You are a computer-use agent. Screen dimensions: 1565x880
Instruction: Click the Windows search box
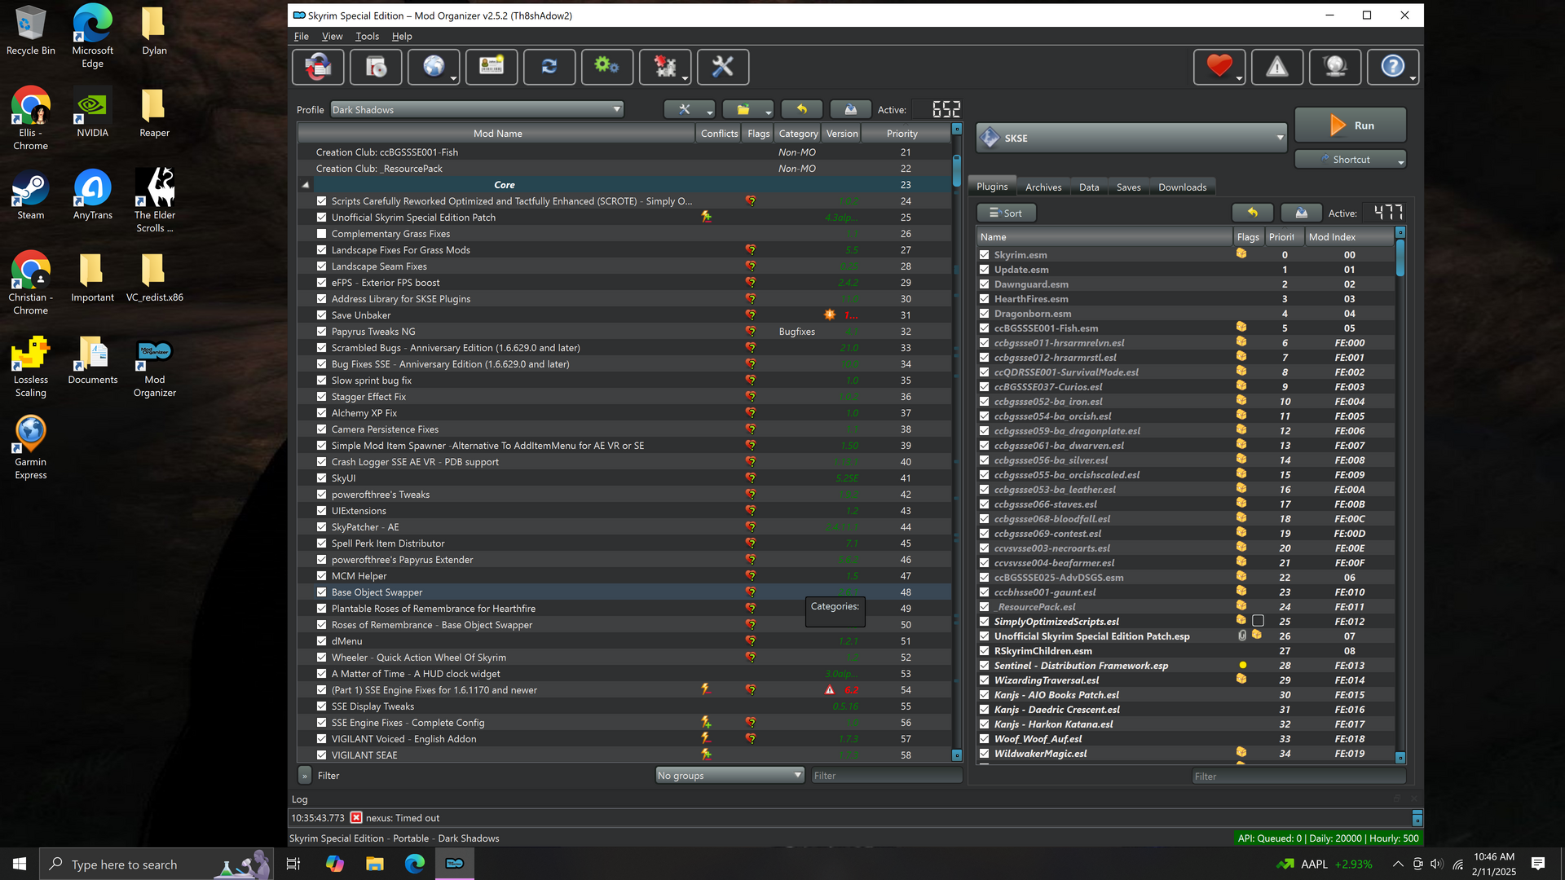pyautogui.click(x=155, y=864)
